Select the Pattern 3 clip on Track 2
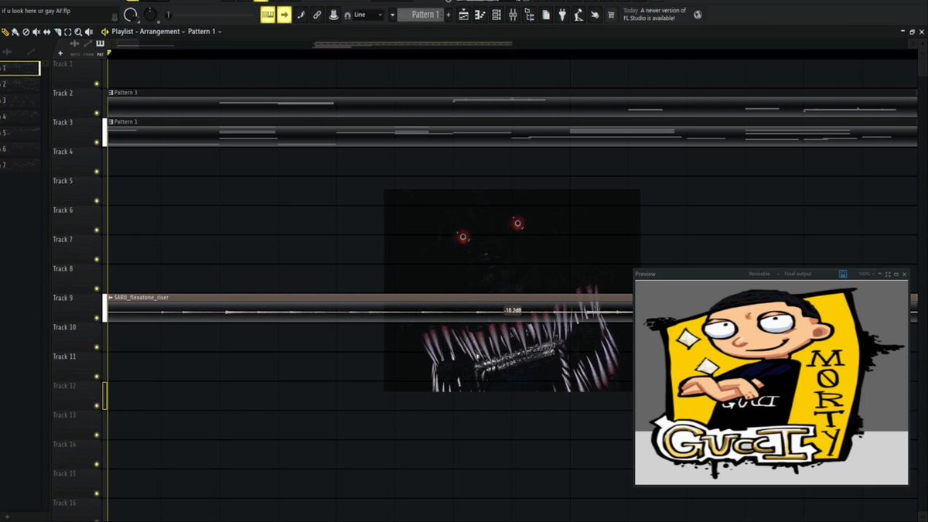The image size is (928, 522). (513, 103)
